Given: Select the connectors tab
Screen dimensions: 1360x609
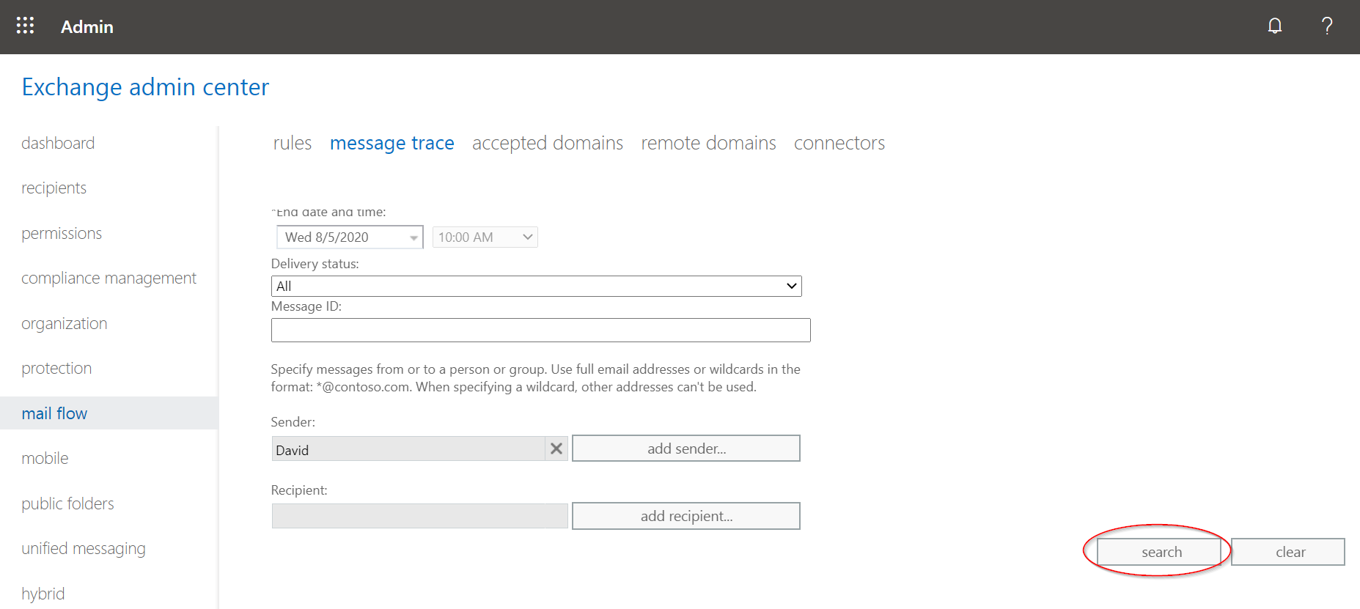Looking at the screenshot, I should (839, 143).
